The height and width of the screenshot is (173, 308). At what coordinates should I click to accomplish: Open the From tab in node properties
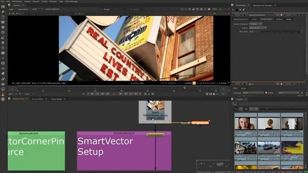pyautogui.click(x=255, y=19)
